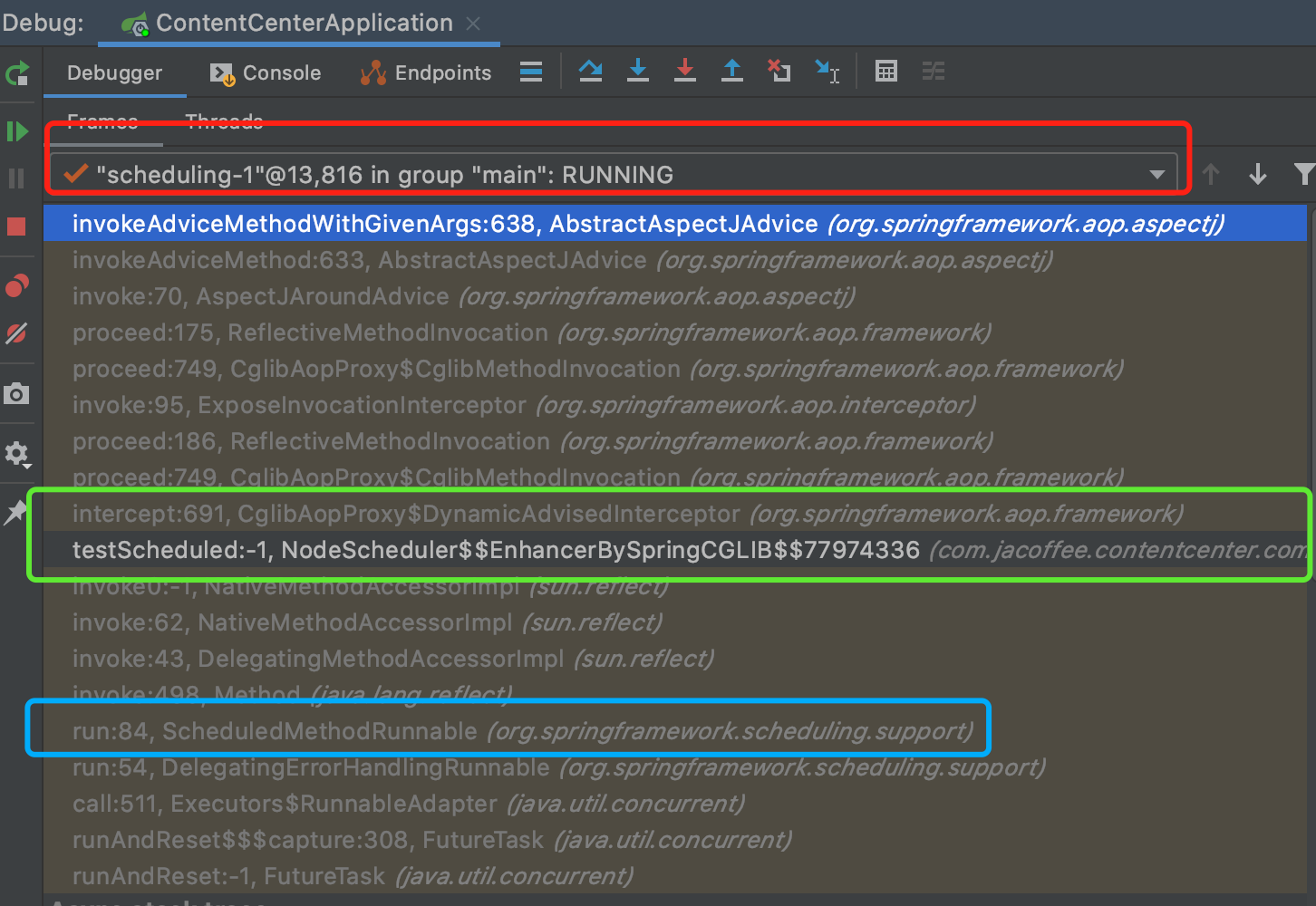Open the Endpoints tab
Viewport: 1316px width, 906px height.
pyautogui.click(x=426, y=72)
